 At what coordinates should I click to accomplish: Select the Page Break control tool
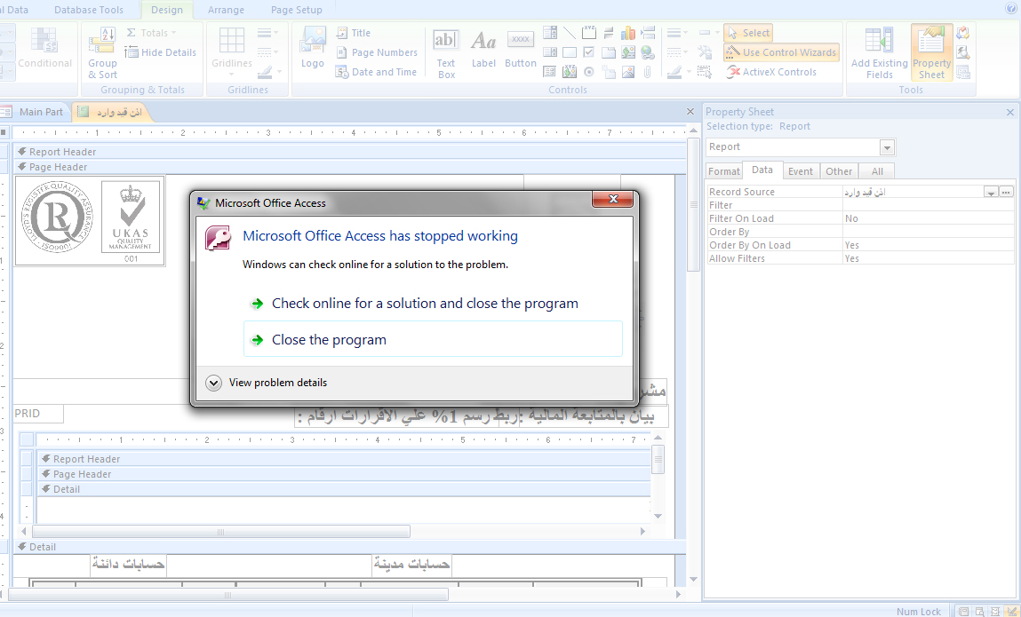[648, 33]
